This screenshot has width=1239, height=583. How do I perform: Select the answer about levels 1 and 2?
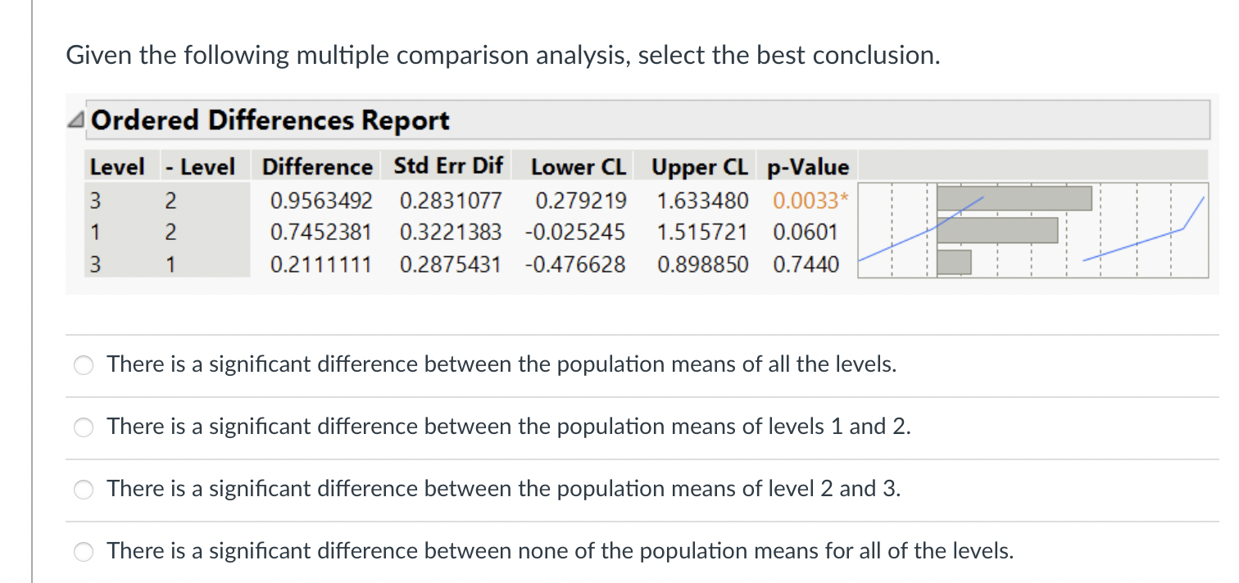(x=84, y=427)
